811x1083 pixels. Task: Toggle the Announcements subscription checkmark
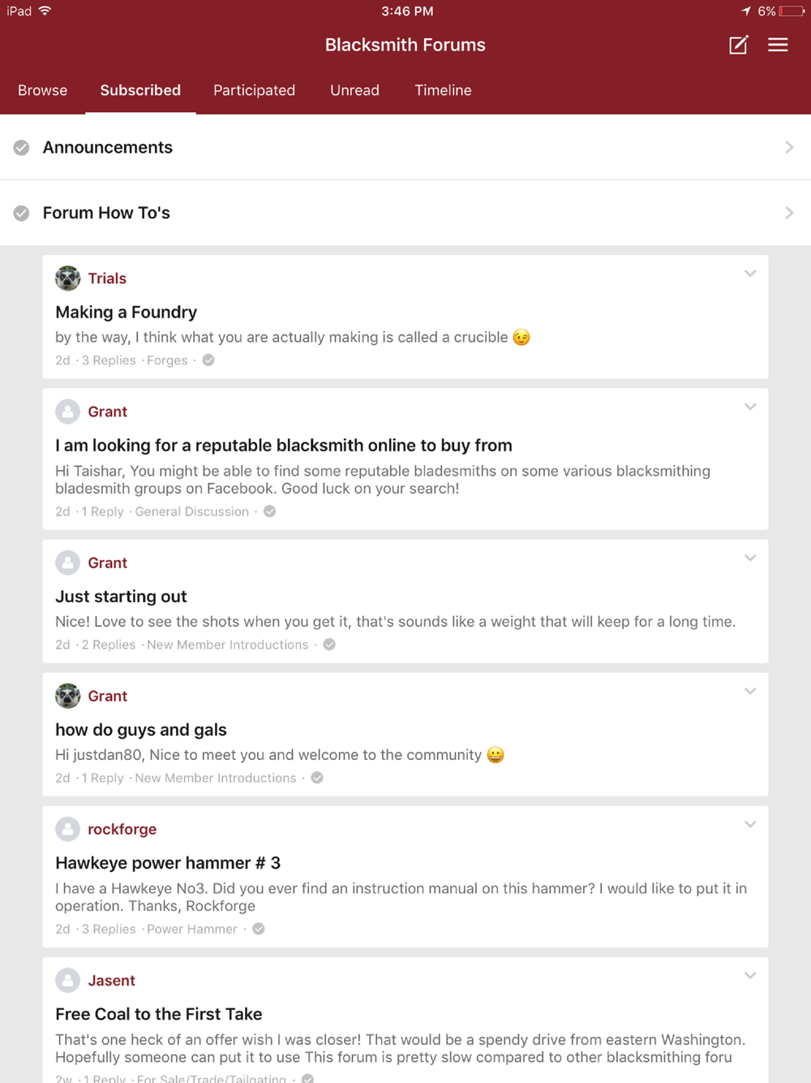coord(22,148)
